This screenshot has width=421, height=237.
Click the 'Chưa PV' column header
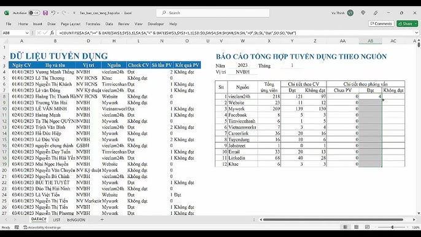pos(342,90)
